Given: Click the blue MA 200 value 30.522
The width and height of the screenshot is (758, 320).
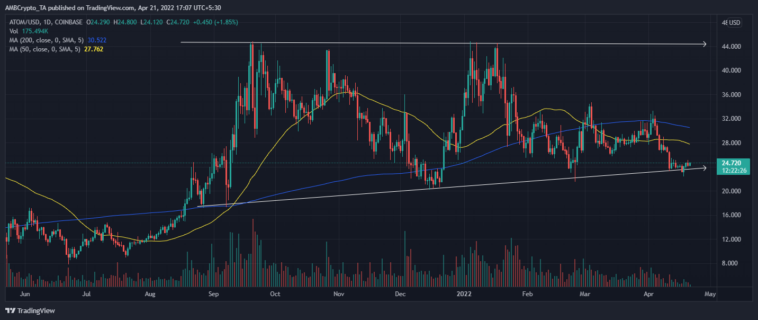Looking at the screenshot, I should 93,40.
